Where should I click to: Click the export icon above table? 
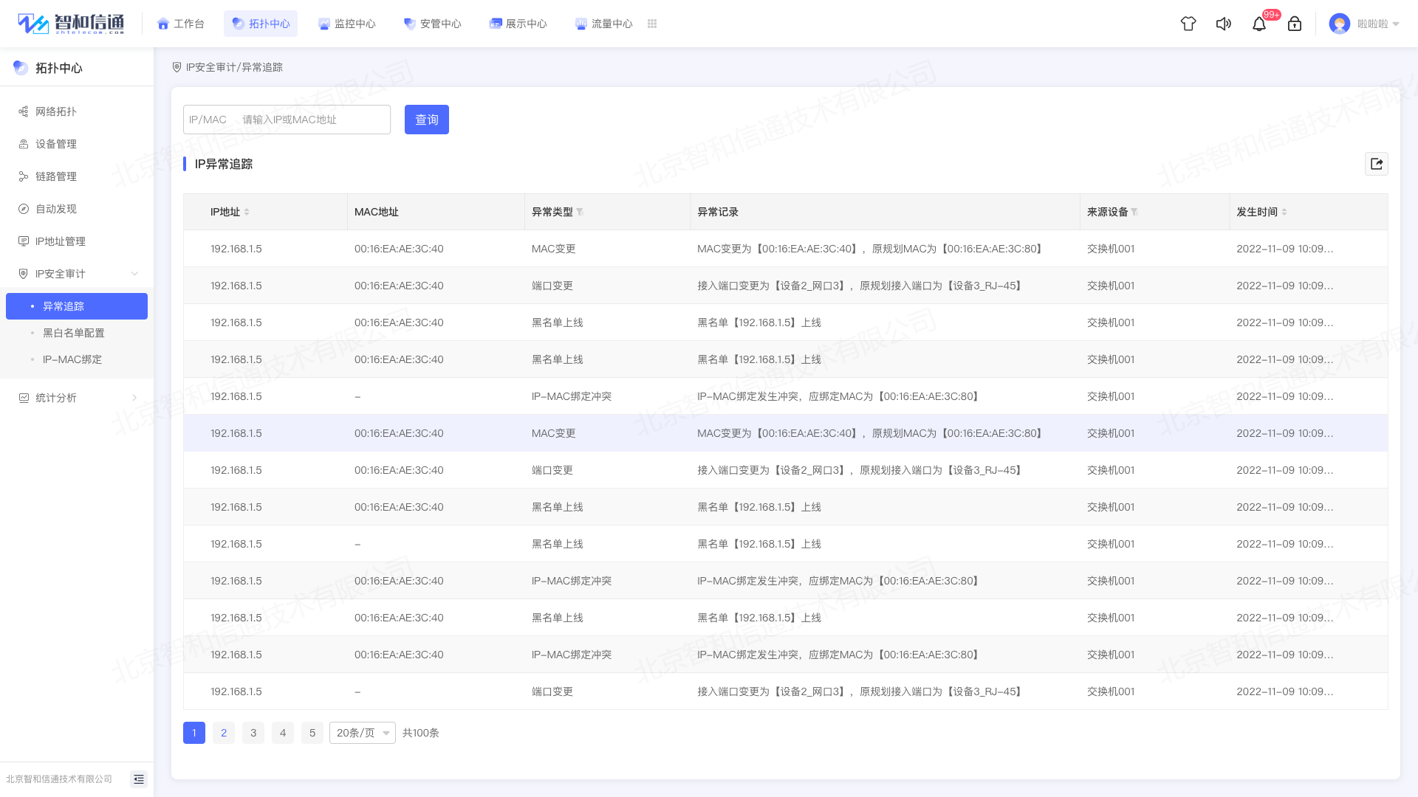coord(1377,164)
